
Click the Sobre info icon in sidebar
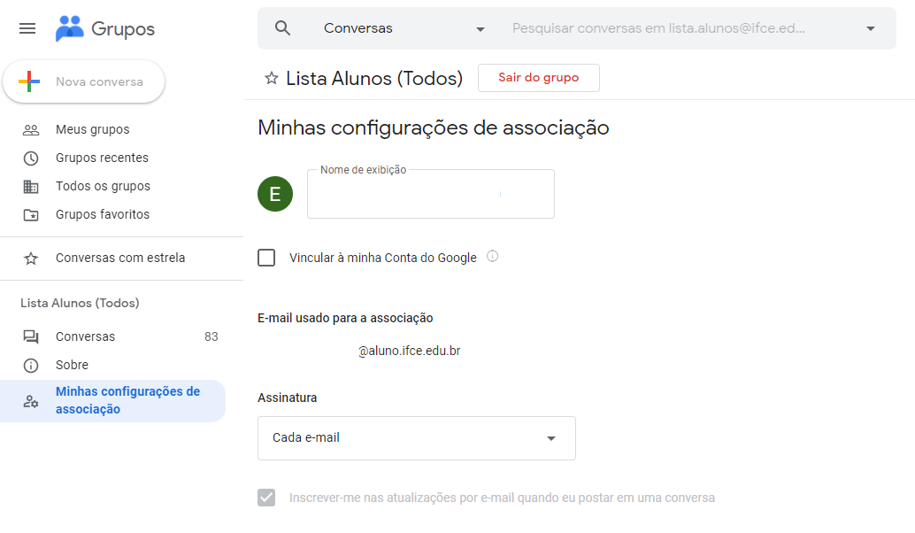[x=31, y=366]
